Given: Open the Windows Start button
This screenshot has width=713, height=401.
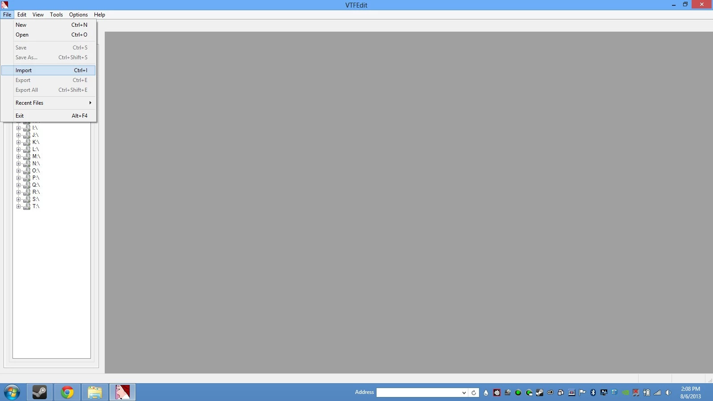Looking at the screenshot, I should pos(12,393).
